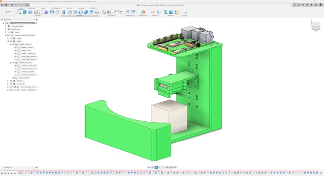Viewport: 324px width, 176px height.
Task: Click the ViewCube in the viewport corner
Action: pyautogui.click(x=316, y=26)
